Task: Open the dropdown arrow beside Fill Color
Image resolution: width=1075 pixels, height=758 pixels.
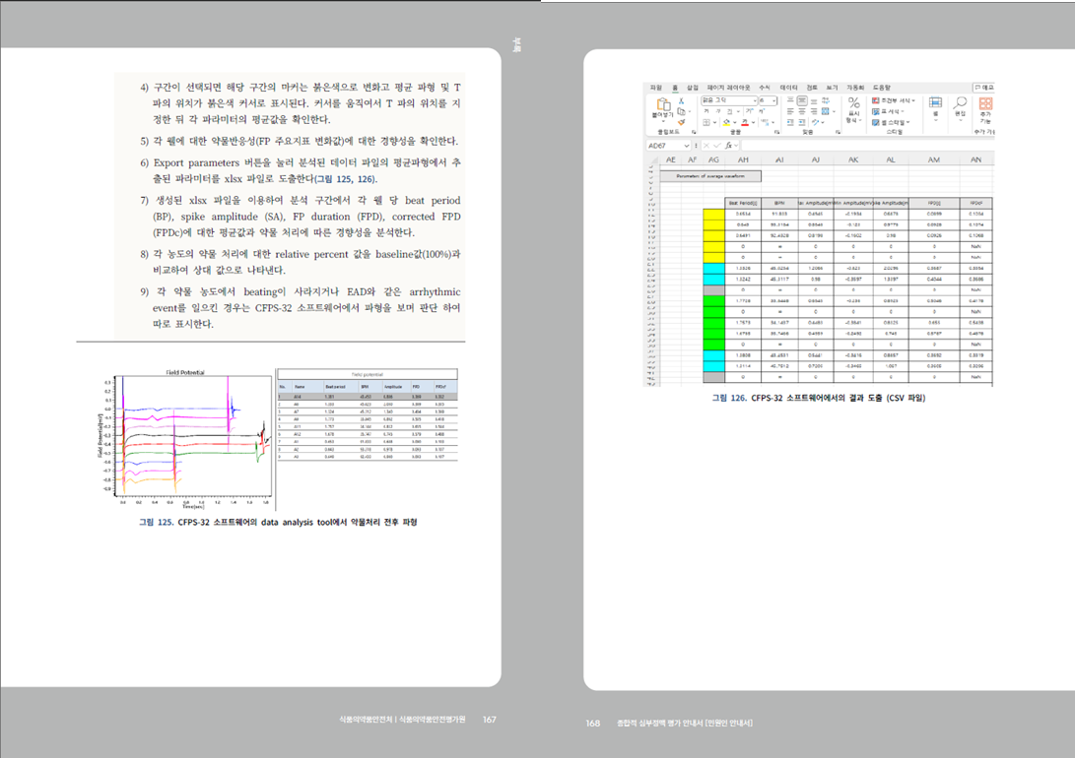Action: pos(735,123)
